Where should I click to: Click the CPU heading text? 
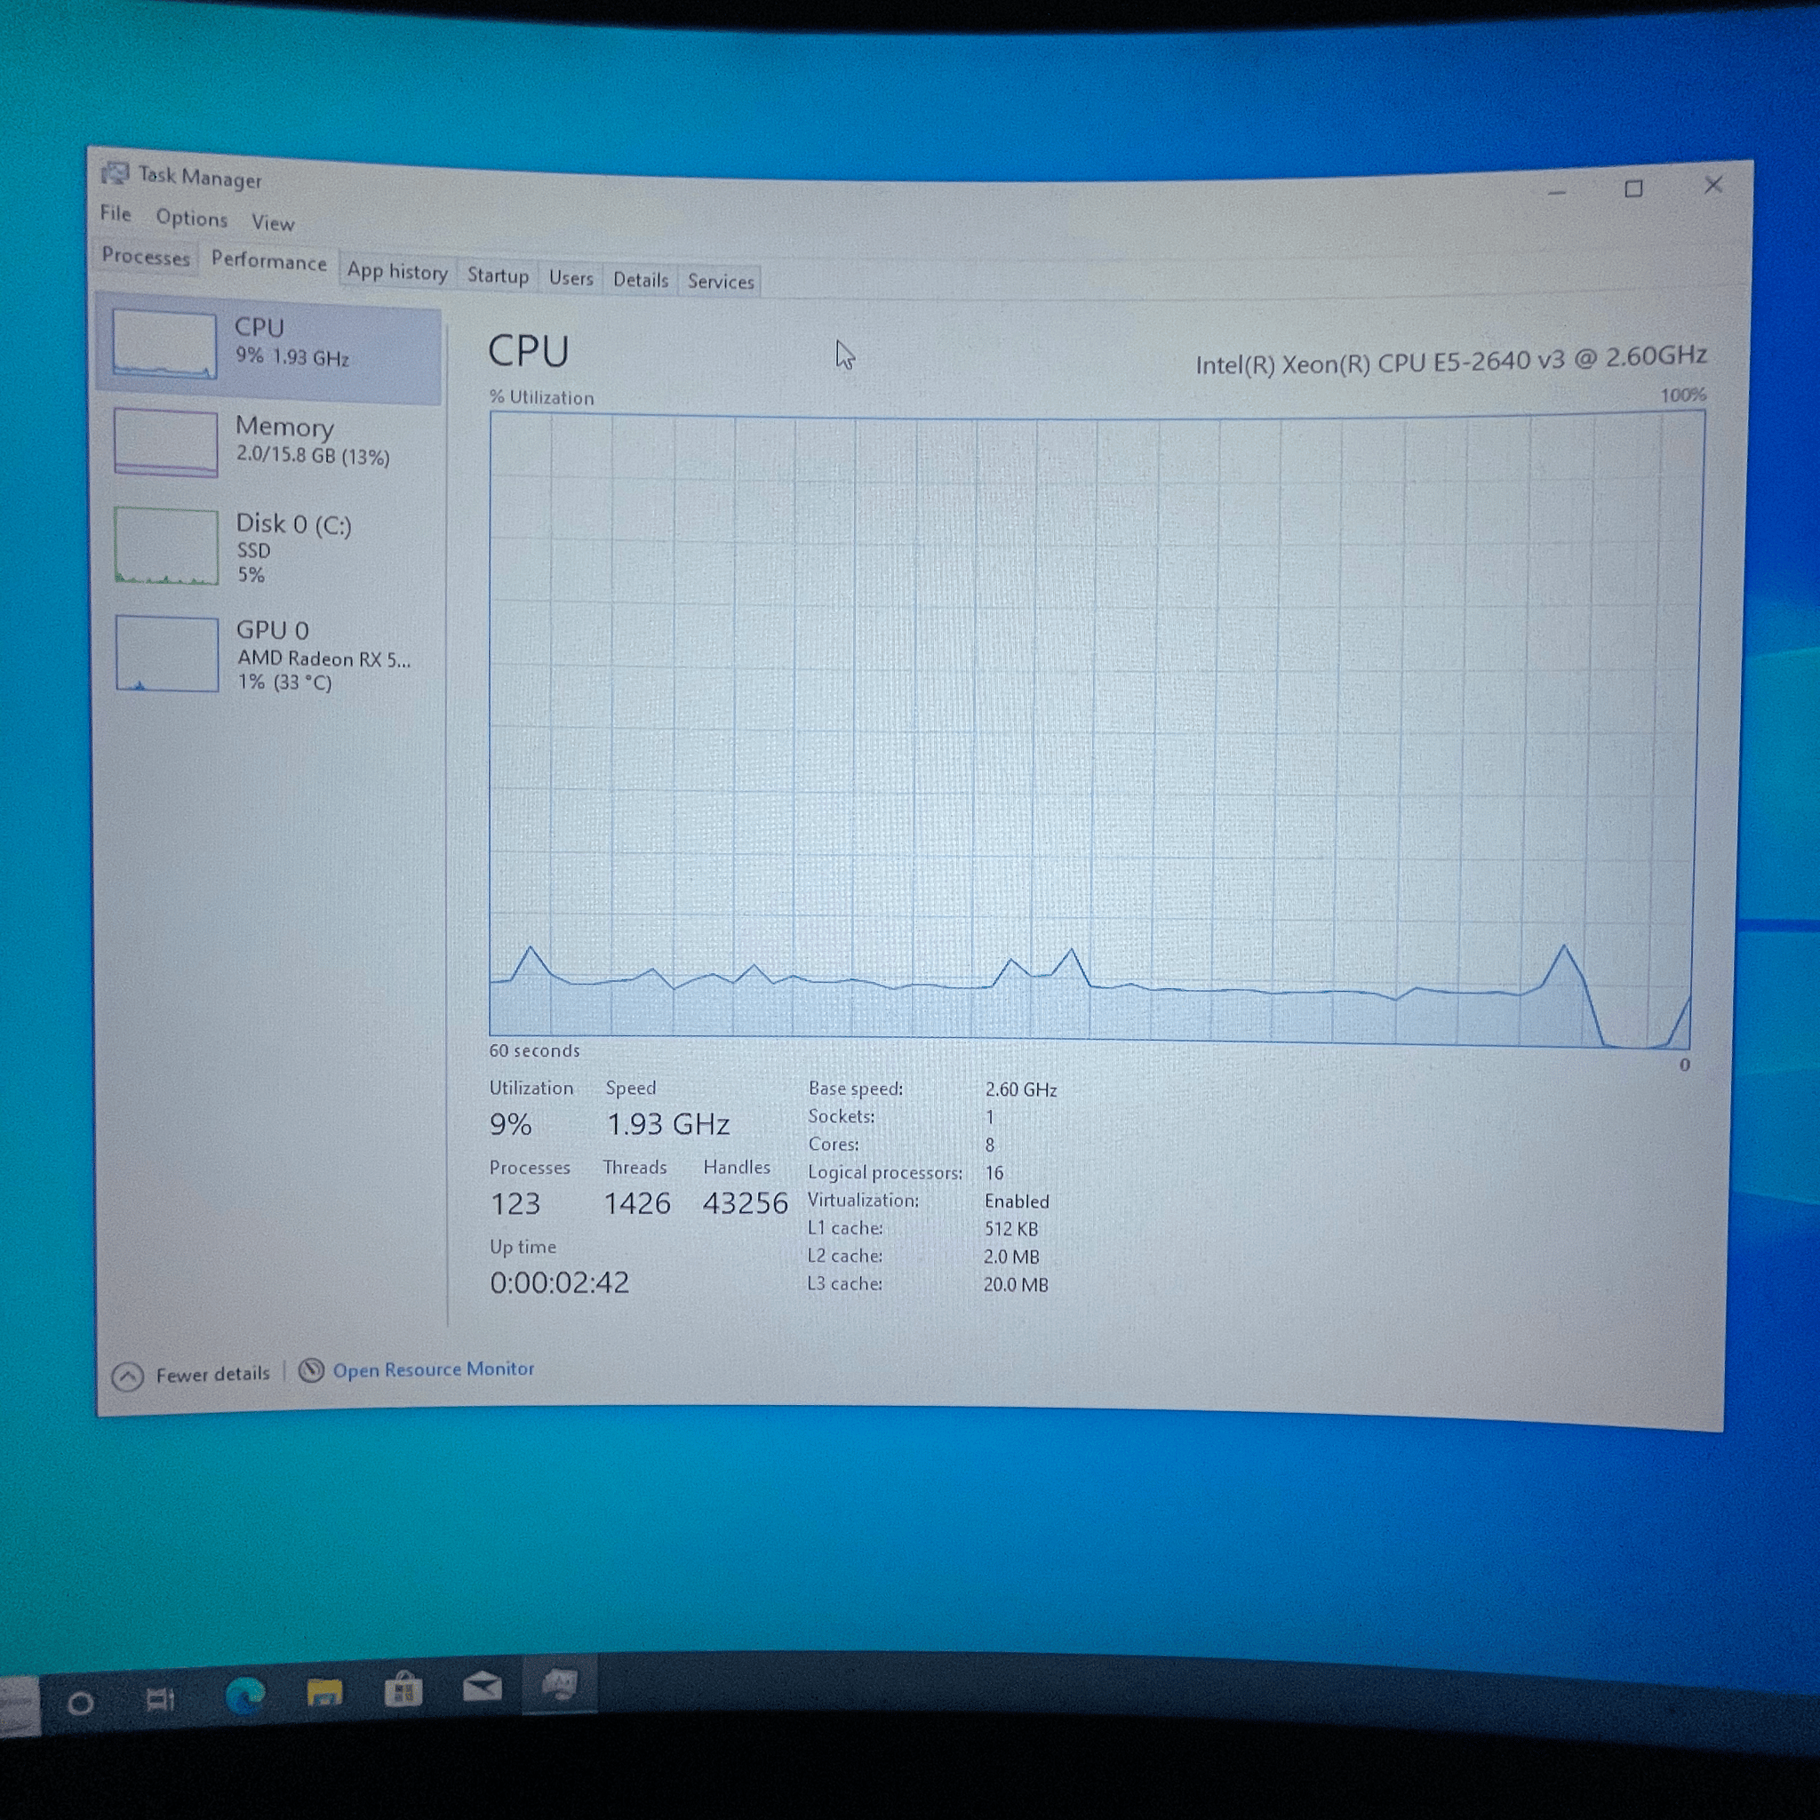point(529,351)
